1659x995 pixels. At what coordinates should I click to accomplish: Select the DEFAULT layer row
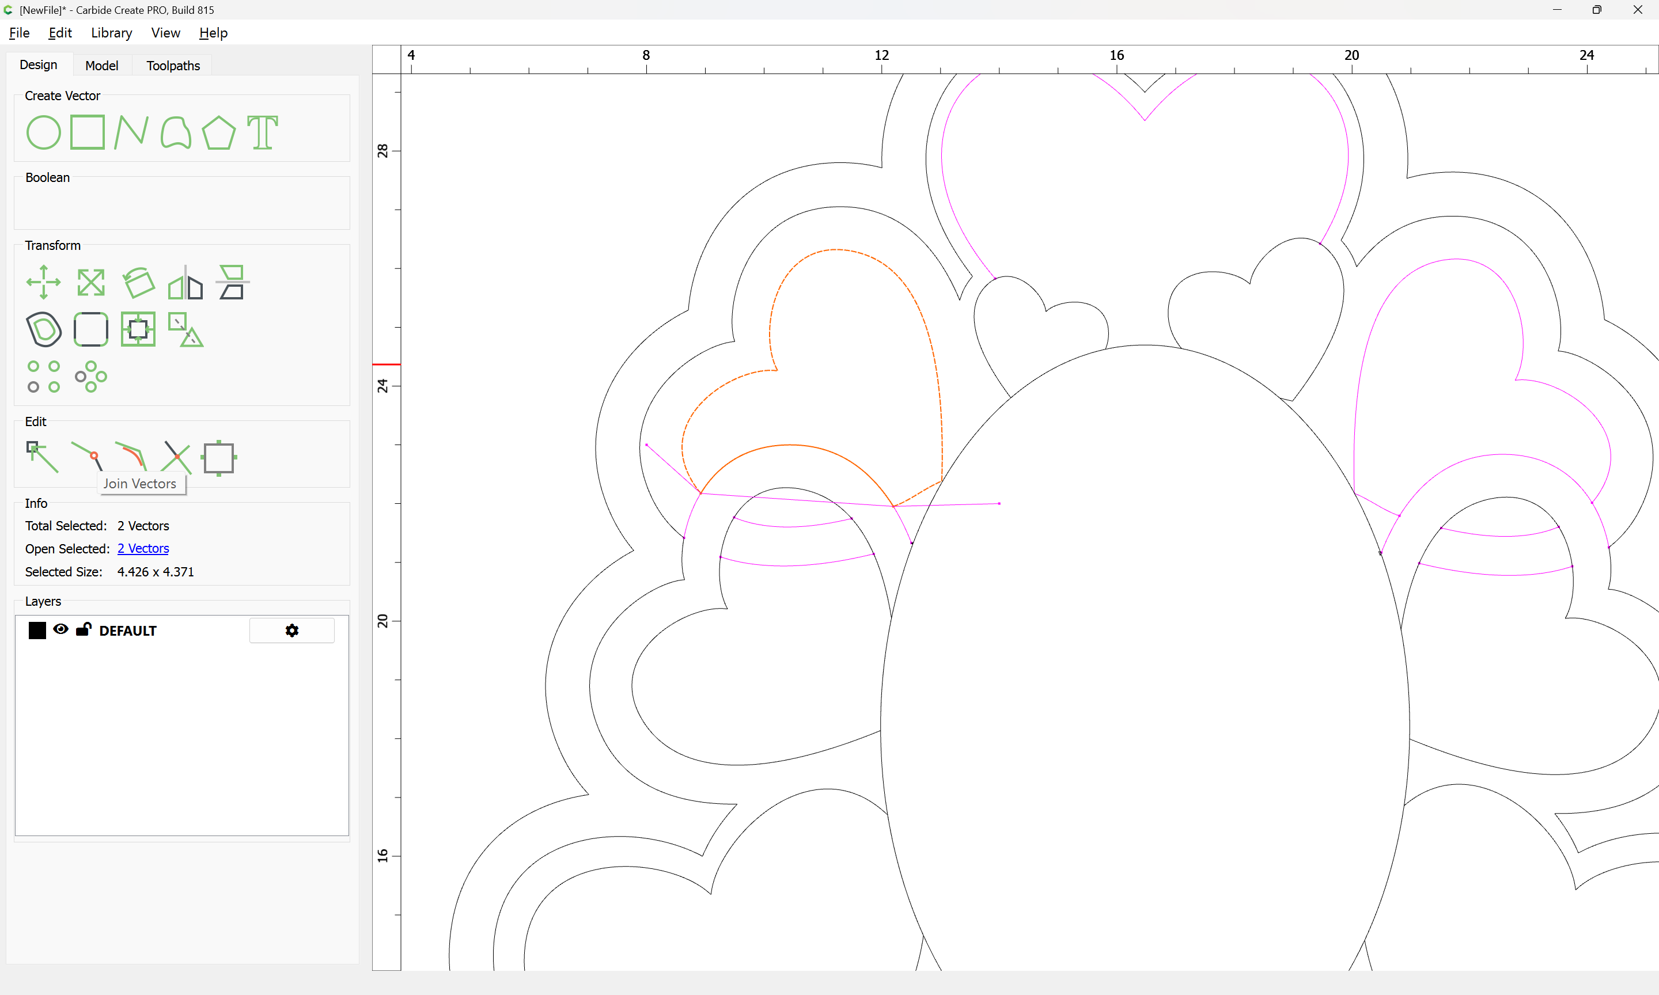181,631
